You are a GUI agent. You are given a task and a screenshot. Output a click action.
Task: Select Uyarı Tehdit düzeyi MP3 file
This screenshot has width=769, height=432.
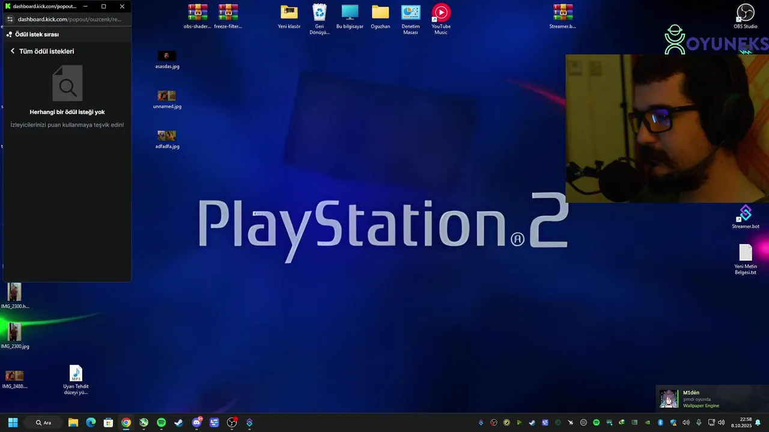[x=76, y=380]
